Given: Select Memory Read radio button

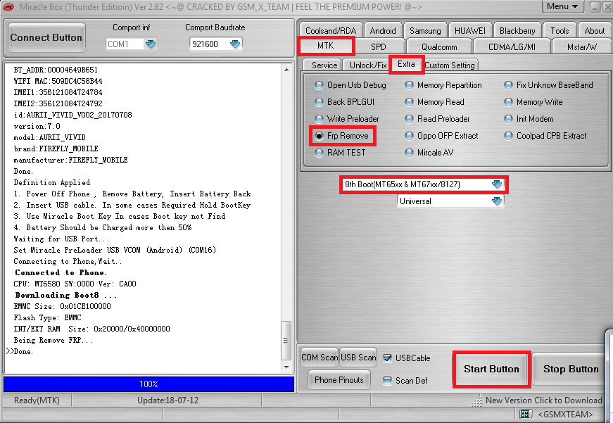Looking at the screenshot, I should tap(409, 102).
